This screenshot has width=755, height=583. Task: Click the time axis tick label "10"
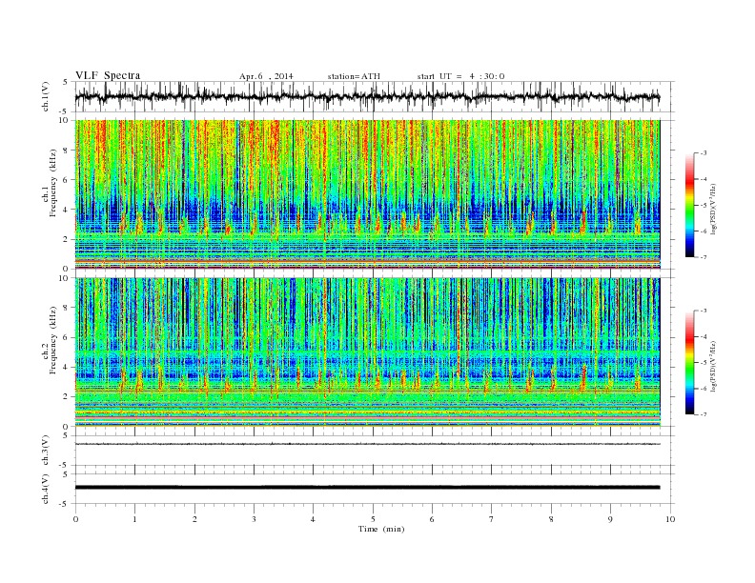tap(670, 519)
